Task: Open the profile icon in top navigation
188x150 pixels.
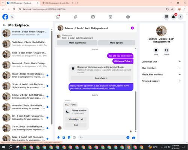Action: [128, 17]
